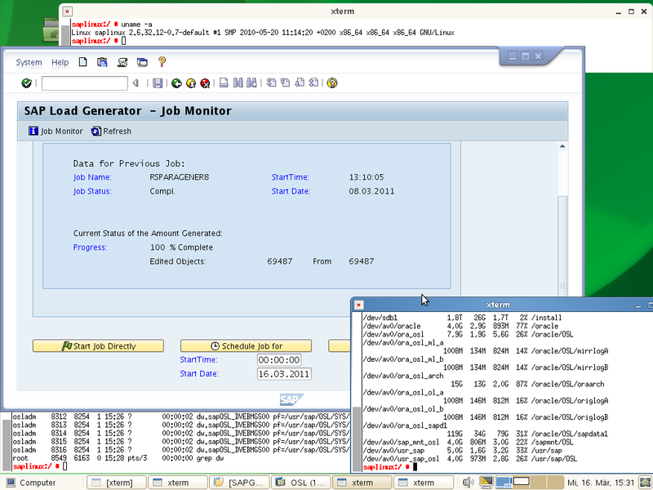Click the Previous Page icon
Screen dimensions: 653x490
click(285, 83)
